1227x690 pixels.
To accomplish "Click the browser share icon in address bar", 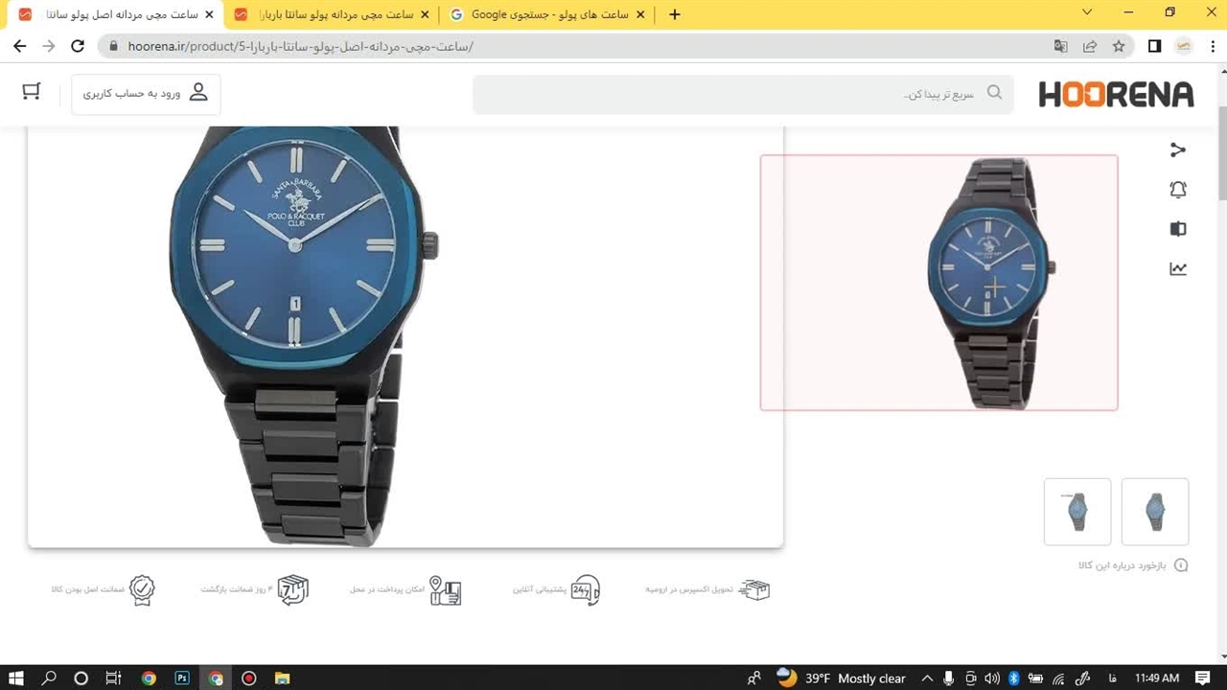I will point(1090,46).
